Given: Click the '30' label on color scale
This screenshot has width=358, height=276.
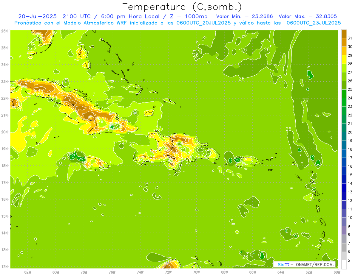Looking at the screenshot, I should coord(350,47).
